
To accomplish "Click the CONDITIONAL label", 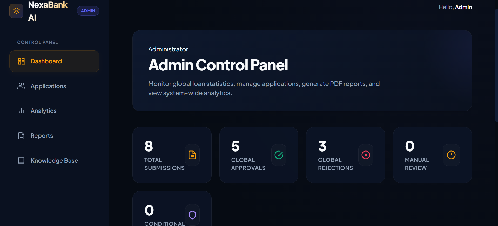I will click(165, 223).
